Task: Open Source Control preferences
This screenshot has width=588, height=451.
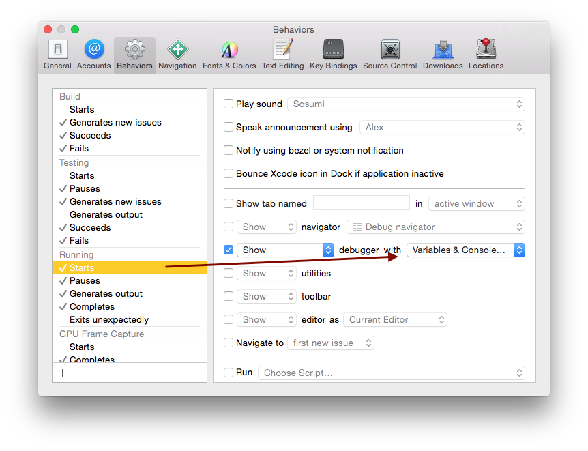Action: [390, 55]
